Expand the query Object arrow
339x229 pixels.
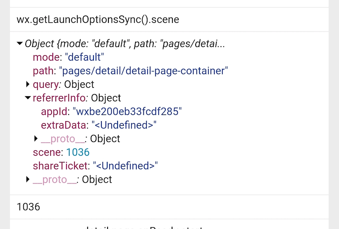click(28, 85)
